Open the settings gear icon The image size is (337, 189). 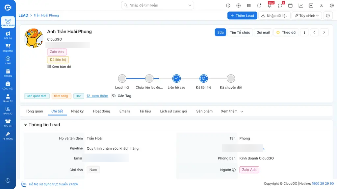332,6
